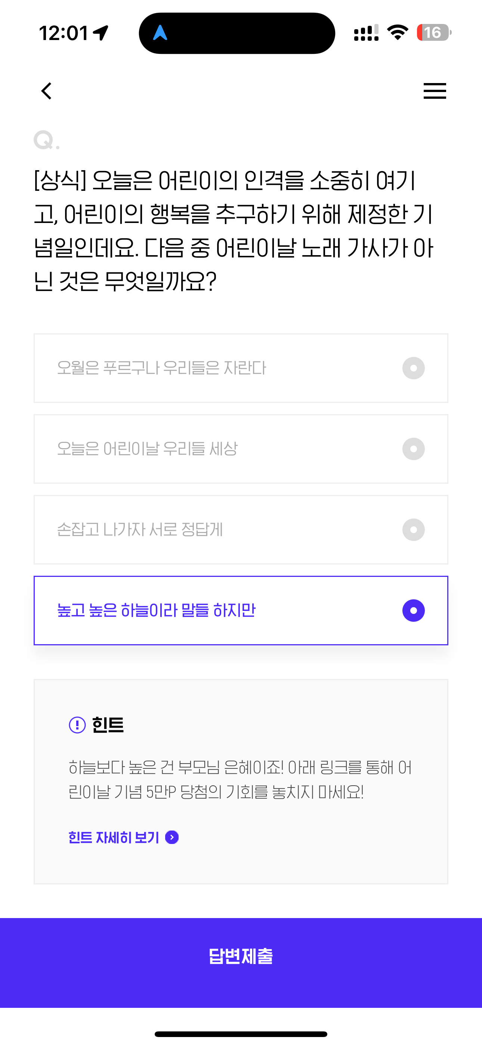The image size is (482, 1046).
Task: Tap the home indicator bar at bottom
Action: (241, 1034)
